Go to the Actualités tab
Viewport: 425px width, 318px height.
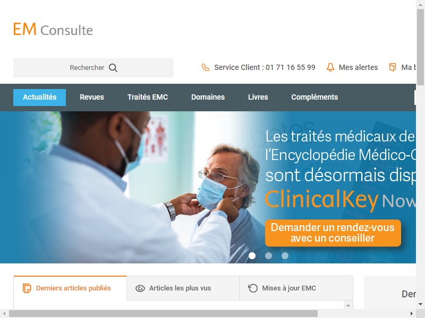pyautogui.click(x=39, y=98)
